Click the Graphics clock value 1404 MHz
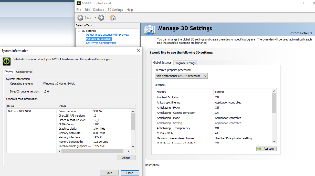The height and width of the screenshot is (176, 315). coord(99,129)
